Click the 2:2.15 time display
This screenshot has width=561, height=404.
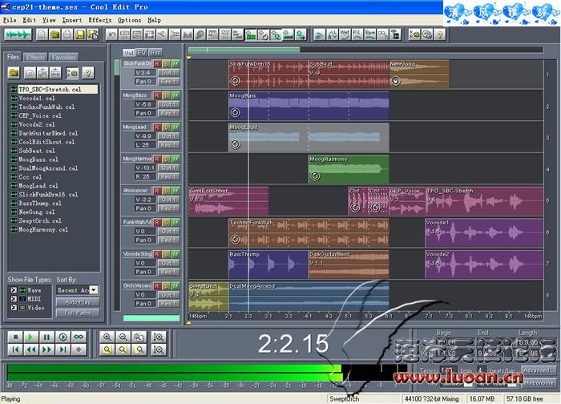coord(293,344)
